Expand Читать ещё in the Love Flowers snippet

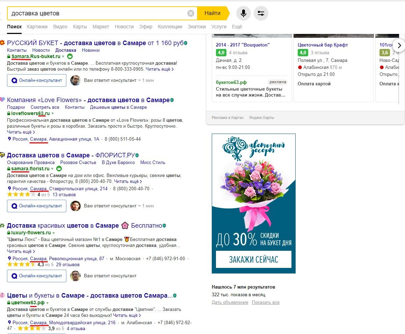[x=21, y=132]
